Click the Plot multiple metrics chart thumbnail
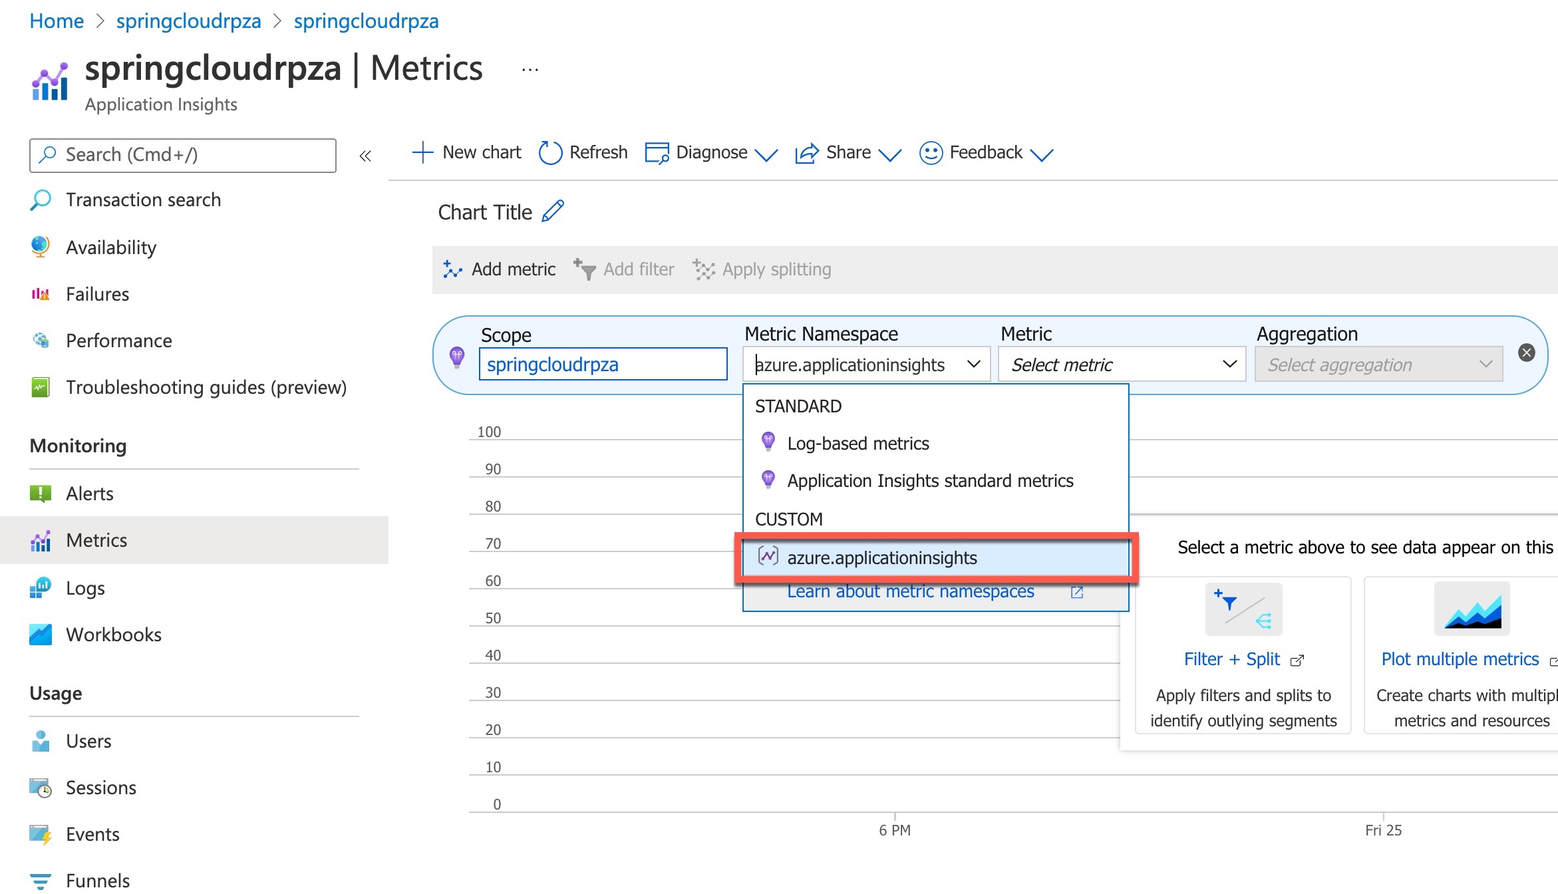Viewport: 1558px width, 894px height. (1472, 609)
